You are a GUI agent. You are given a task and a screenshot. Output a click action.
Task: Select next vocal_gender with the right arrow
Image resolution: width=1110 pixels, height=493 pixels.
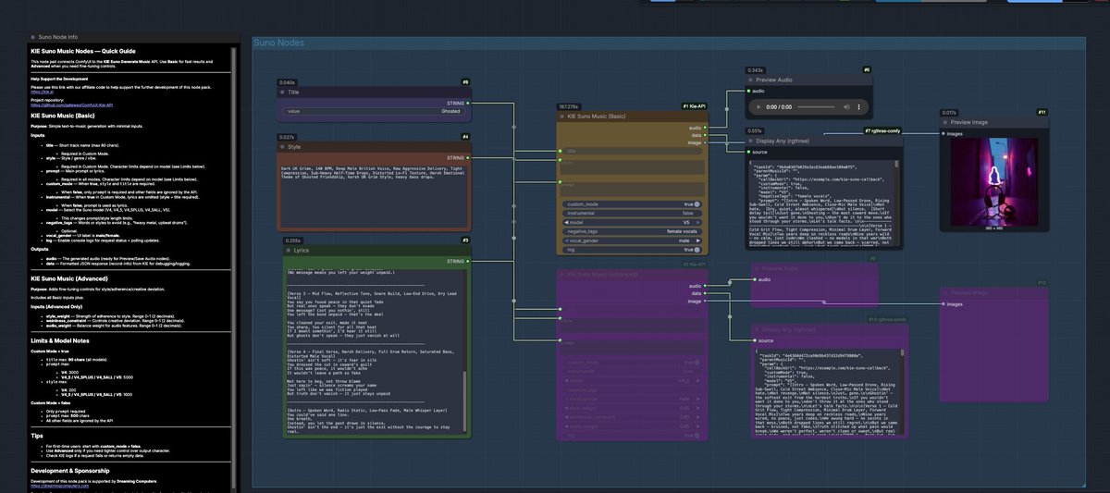click(700, 240)
